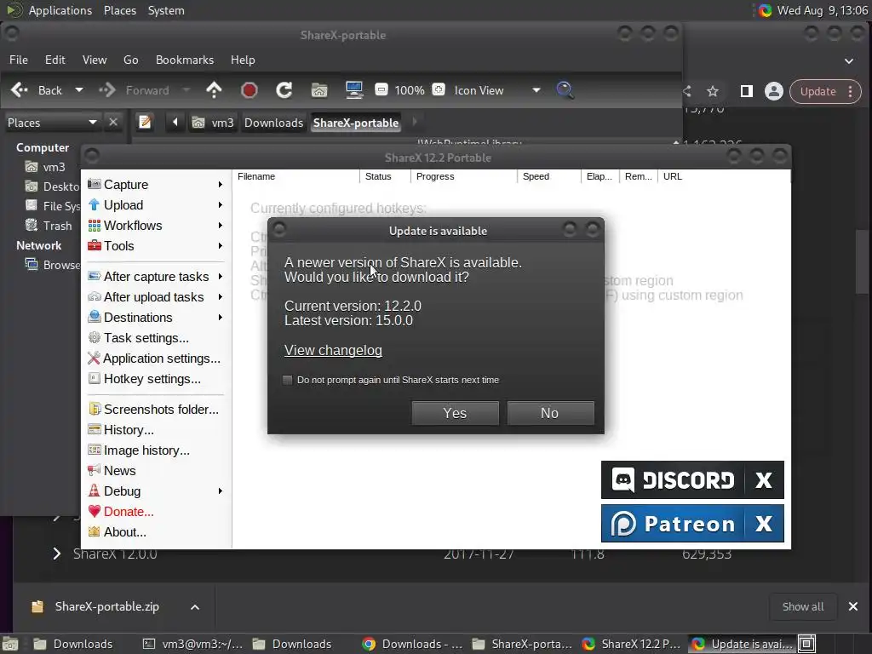Click the Hotkey settings icon
The width and height of the screenshot is (872, 654).
point(95,379)
